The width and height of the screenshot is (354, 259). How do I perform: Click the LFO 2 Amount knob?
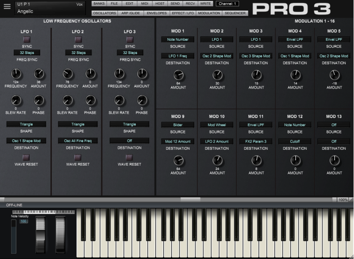click(90, 73)
